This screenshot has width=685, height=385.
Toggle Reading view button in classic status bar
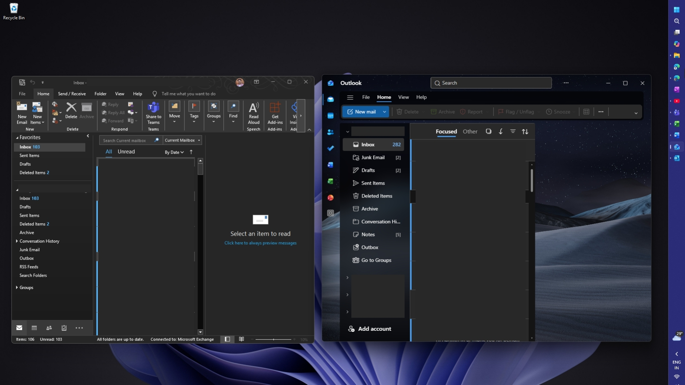[x=242, y=339]
